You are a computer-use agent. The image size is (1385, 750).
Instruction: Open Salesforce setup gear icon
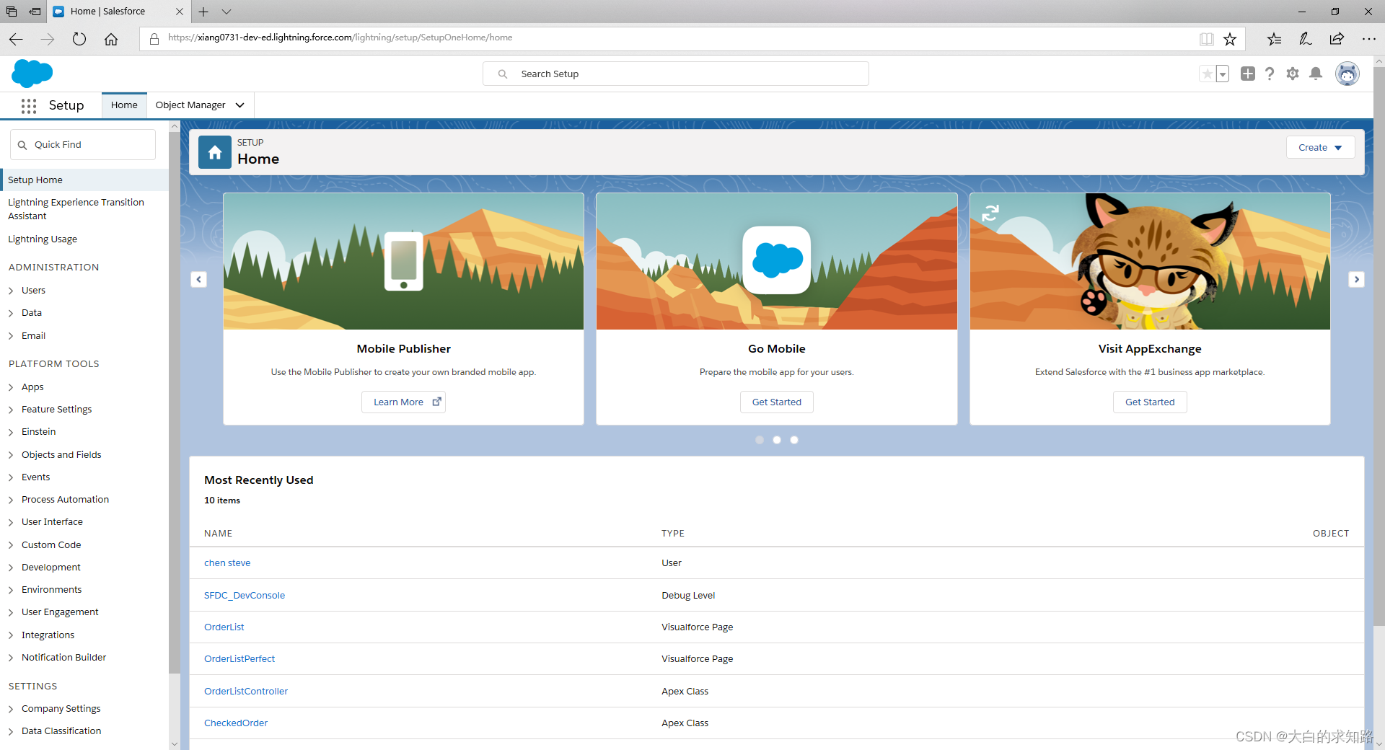pyautogui.click(x=1293, y=73)
